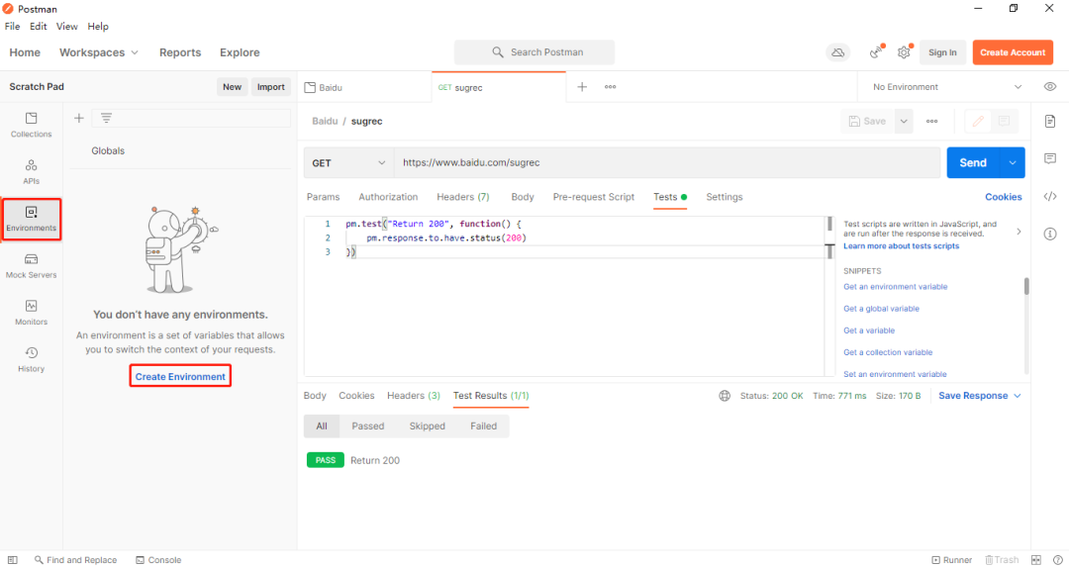Open the comments icon in right sidebar

click(1050, 158)
